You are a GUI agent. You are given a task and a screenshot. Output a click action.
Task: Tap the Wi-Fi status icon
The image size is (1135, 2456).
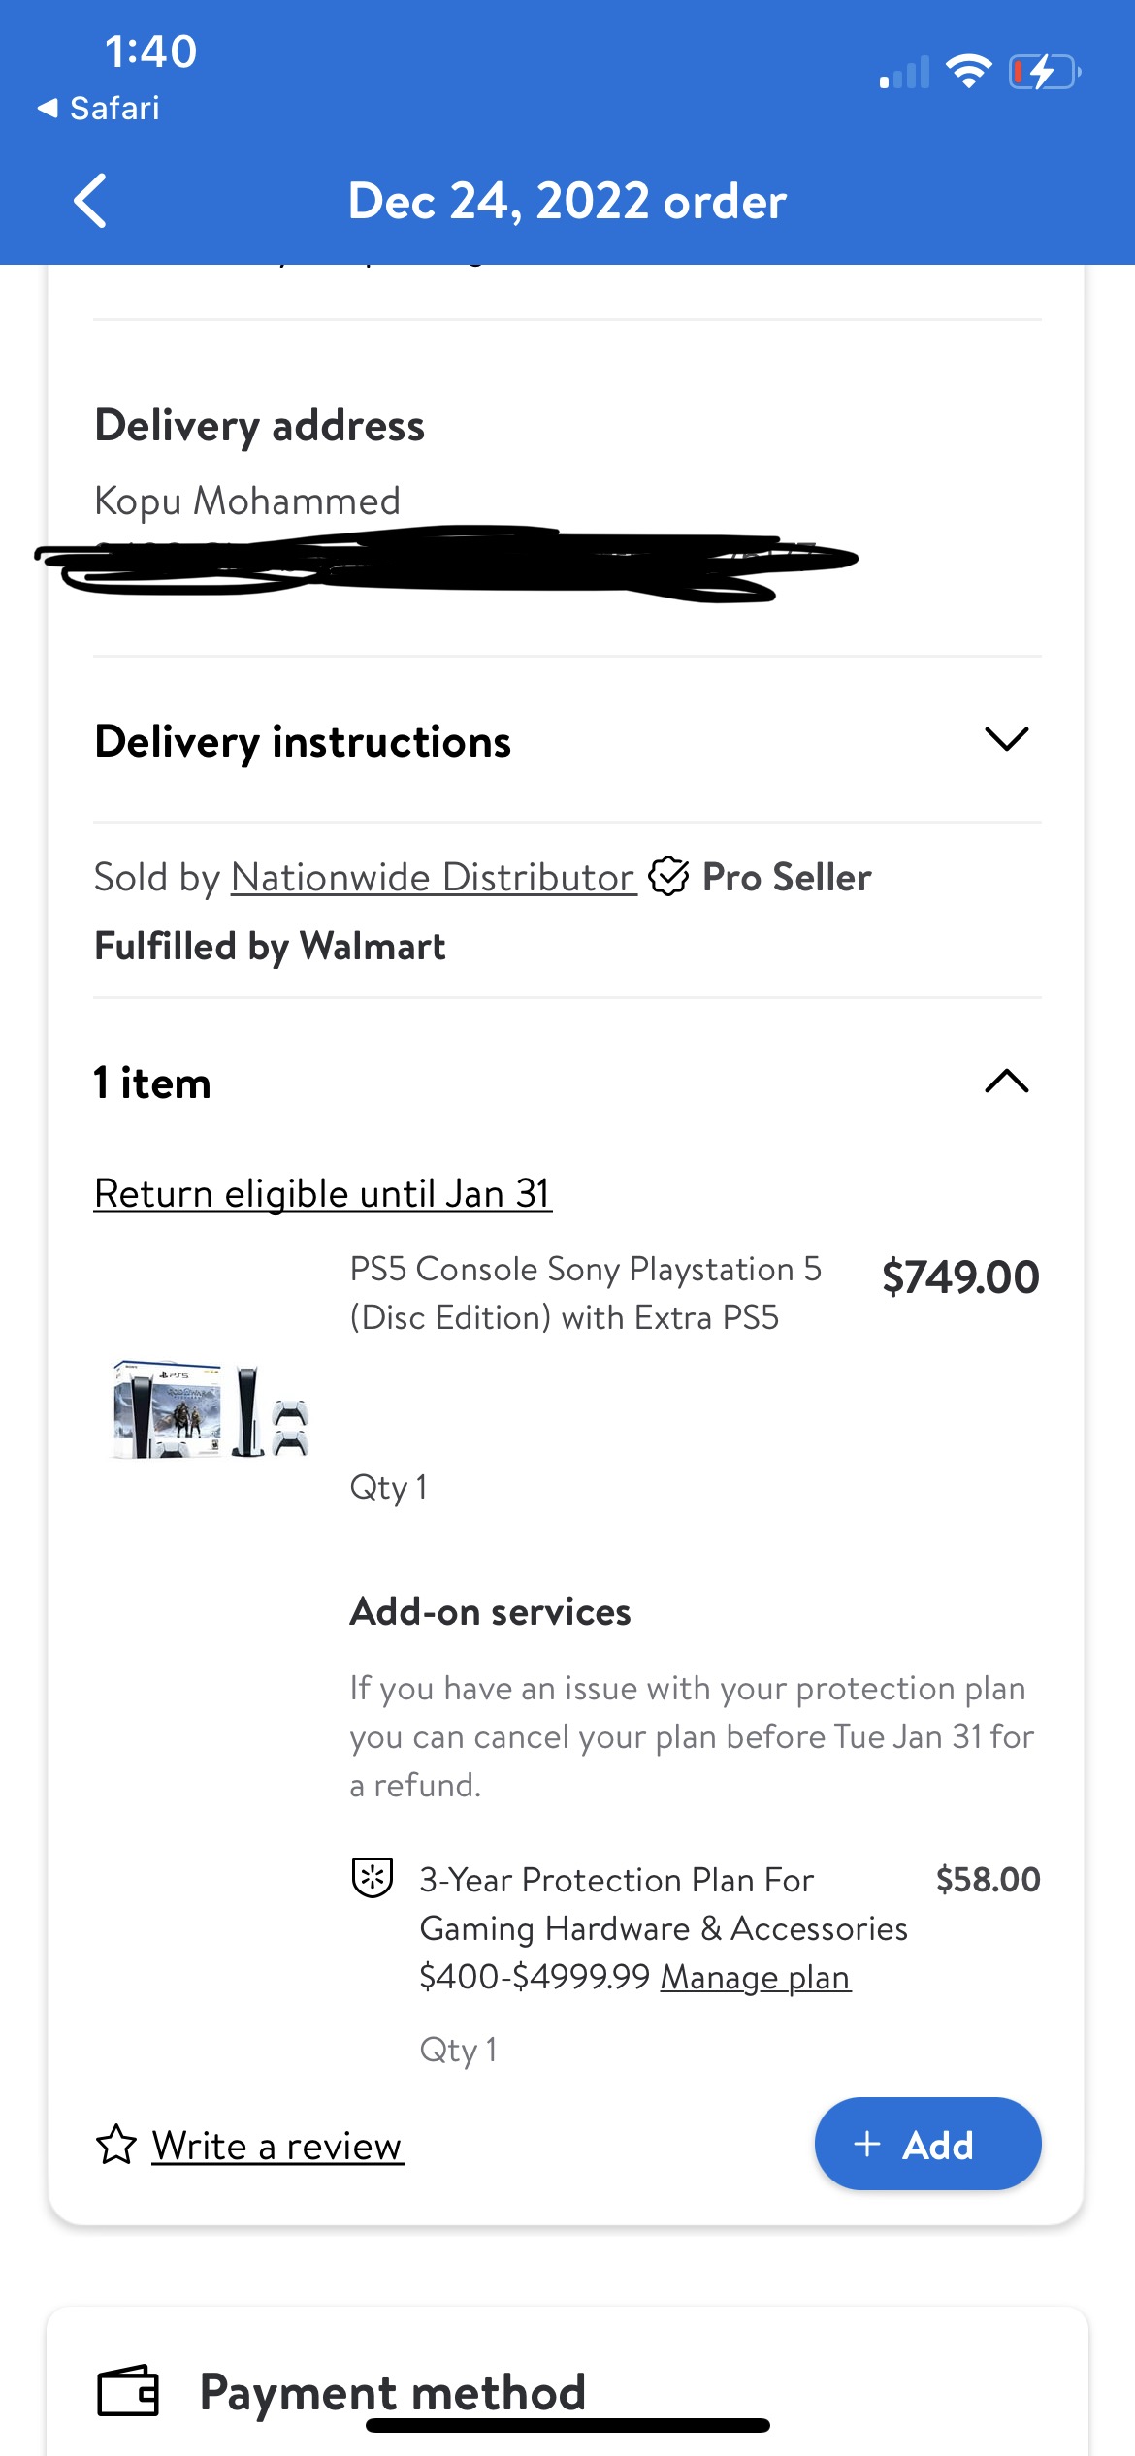point(968,72)
